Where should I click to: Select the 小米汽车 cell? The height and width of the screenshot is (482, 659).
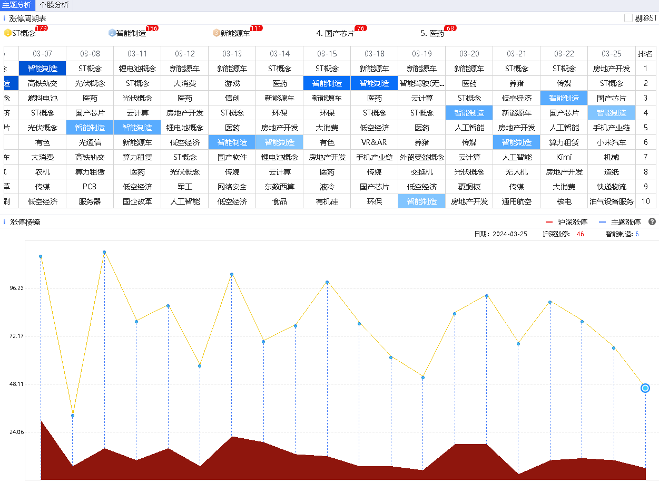612,142
